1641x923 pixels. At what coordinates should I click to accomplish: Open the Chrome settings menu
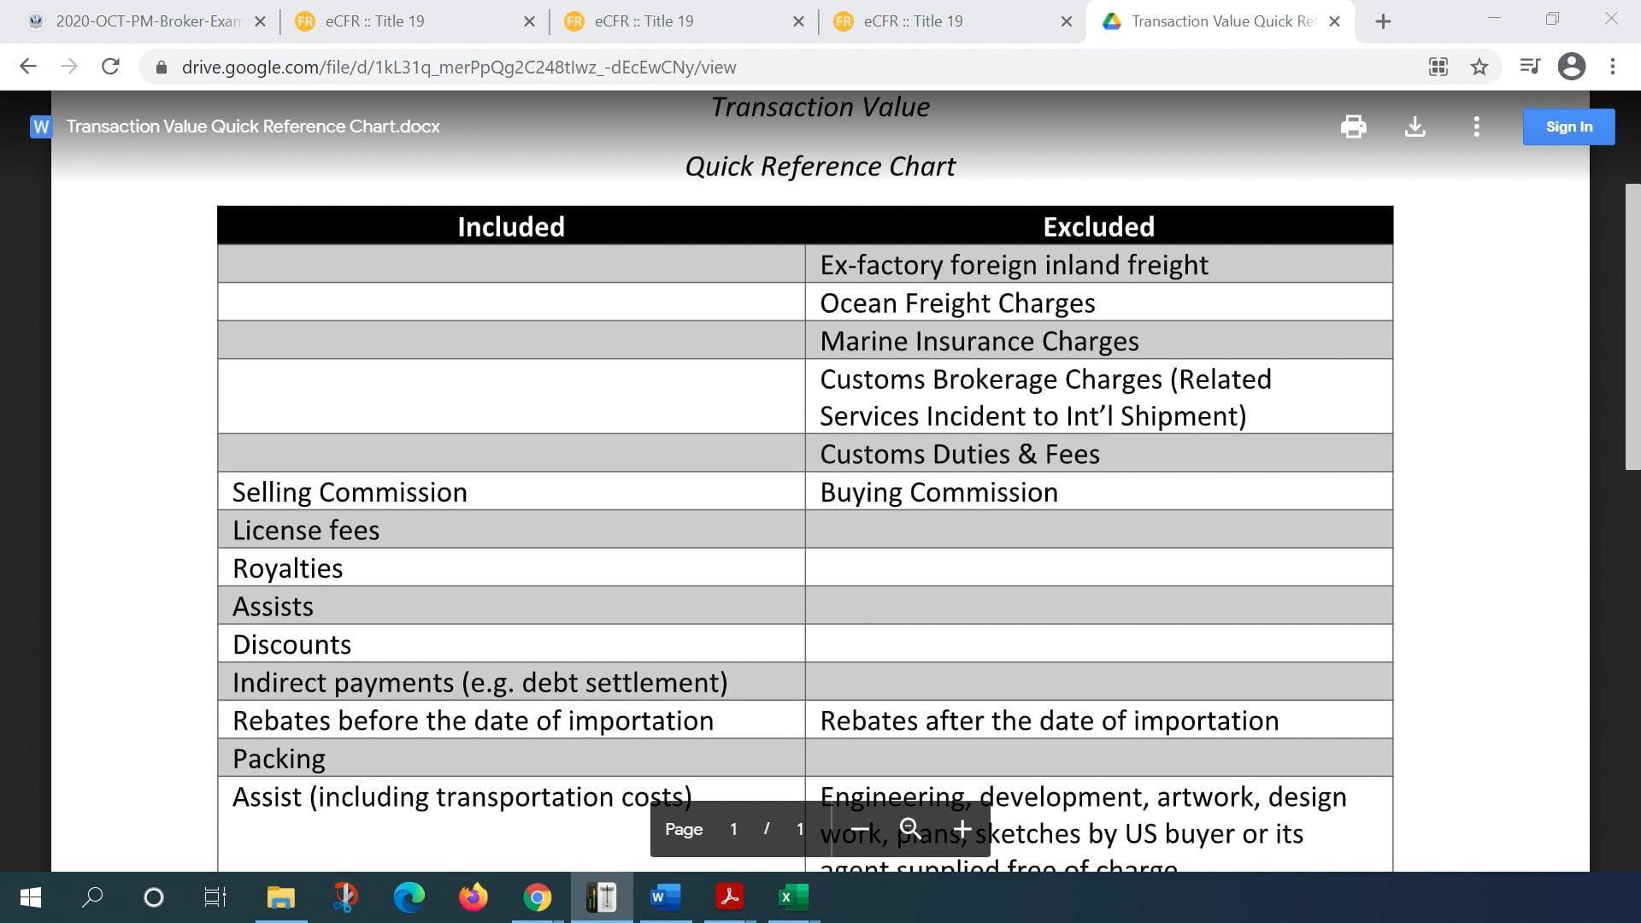click(x=1613, y=67)
